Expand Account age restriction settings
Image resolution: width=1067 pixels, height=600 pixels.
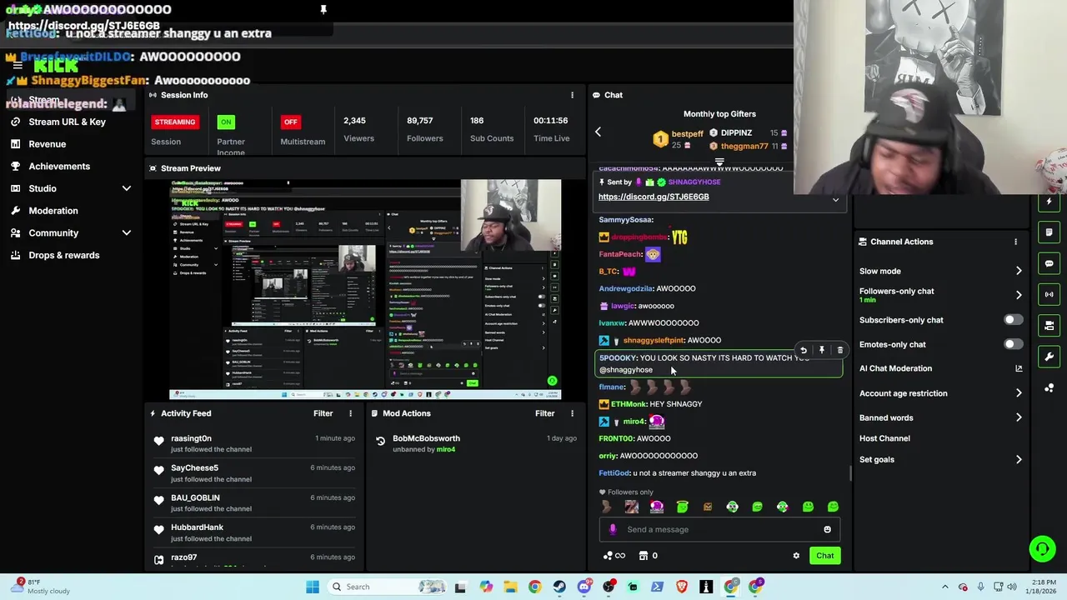tap(1019, 393)
